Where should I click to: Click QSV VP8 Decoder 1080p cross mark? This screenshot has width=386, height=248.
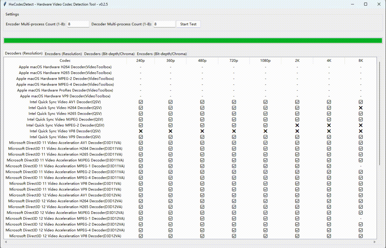(265, 131)
